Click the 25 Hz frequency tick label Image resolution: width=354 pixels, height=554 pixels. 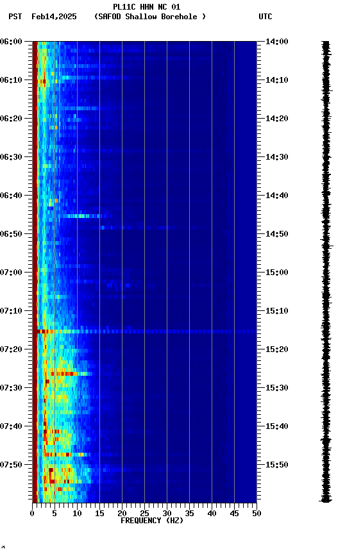click(x=144, y=514)
